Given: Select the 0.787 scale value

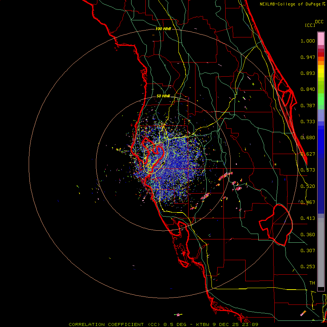Looking at the screenshot, I should click(308, 105).
